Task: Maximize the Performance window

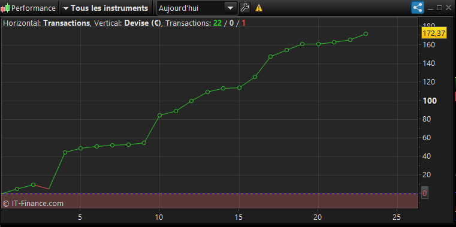Action: click(x=440, y=8)
